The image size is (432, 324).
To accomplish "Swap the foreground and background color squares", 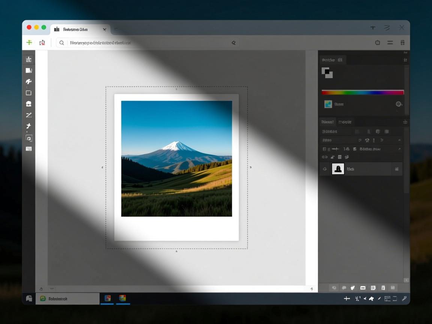I will pyautogui.click(x=327, y=72).
